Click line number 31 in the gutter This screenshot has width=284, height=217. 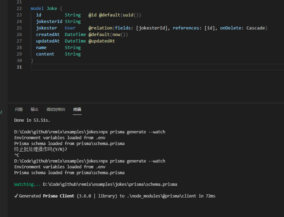click(x=19, y=67)
